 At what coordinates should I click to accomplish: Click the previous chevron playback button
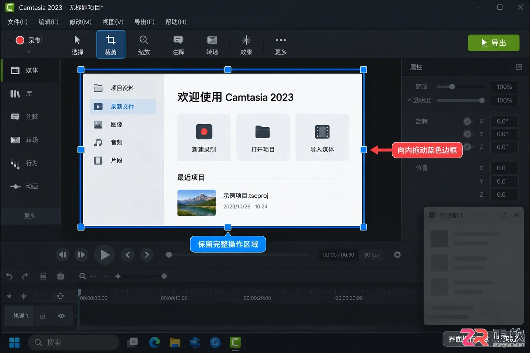[128, 255]
